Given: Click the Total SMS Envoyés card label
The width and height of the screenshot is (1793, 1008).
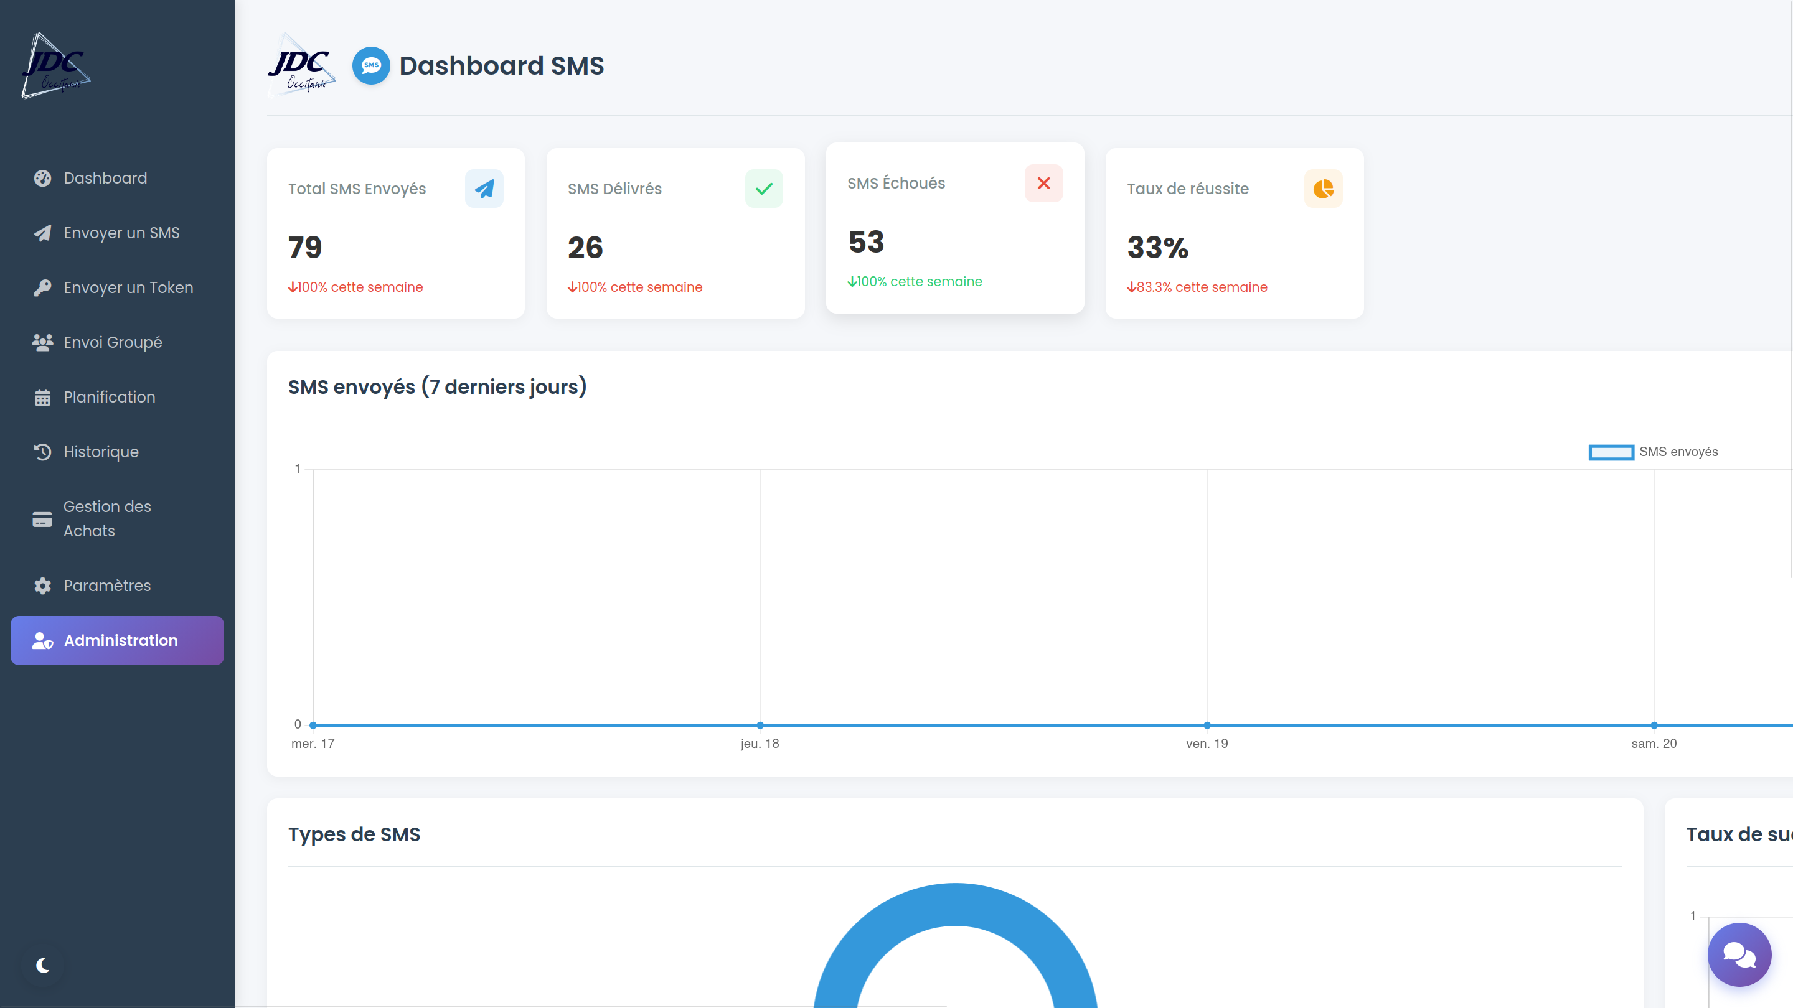Looking at the screenshot, I should [357, 189].
